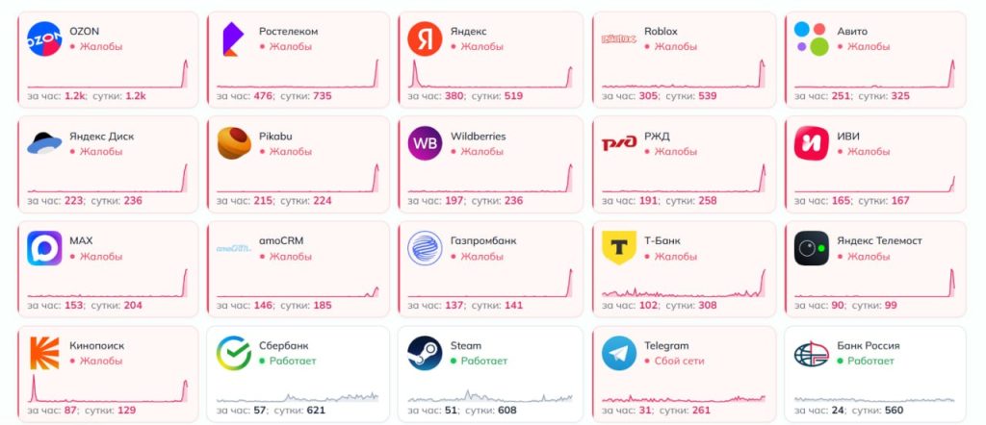986x425 pixels.
Task: Click the Telegram "Сбой сети" status
Action: click(679, 361)
